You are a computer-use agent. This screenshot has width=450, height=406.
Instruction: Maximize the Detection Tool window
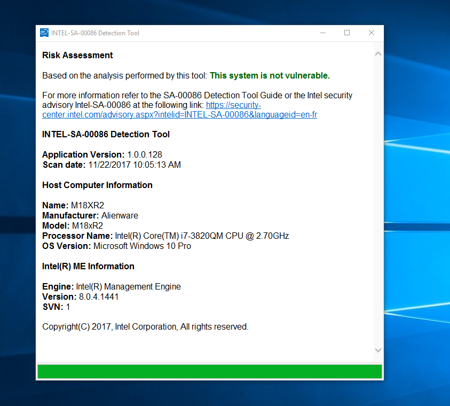coord(347,33)
